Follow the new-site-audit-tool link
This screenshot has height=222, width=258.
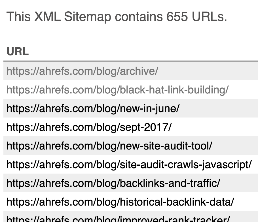[x=109, y=146]
